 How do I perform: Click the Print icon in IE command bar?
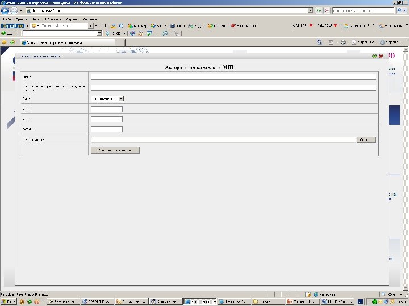point(343,42)
